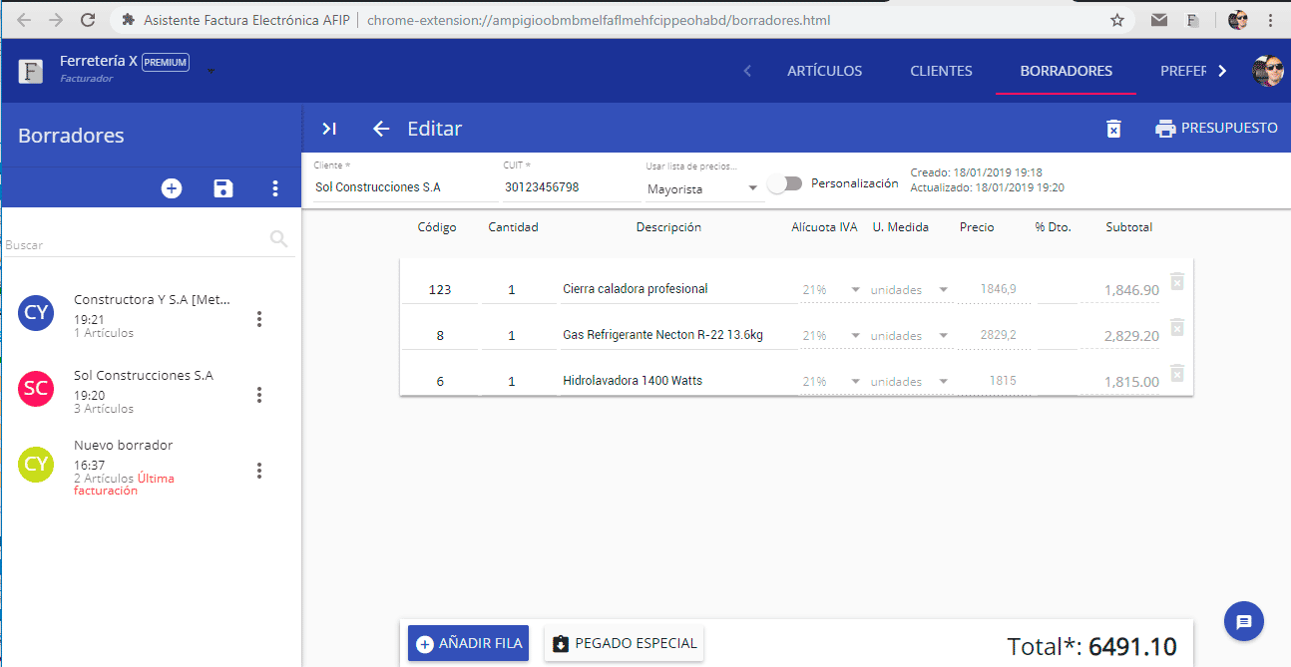Screen dimensions: 1291x667
Task: Click the Buscar search field
Action: click(x=135, y=244)
